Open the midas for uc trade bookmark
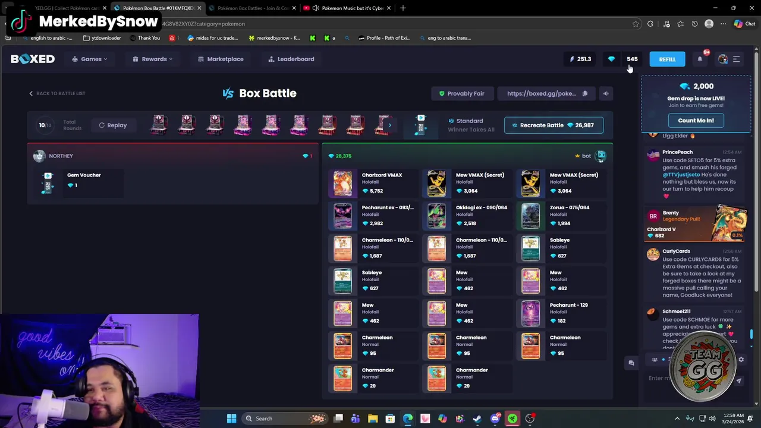761x428 pixels. (x=213, y=38)
